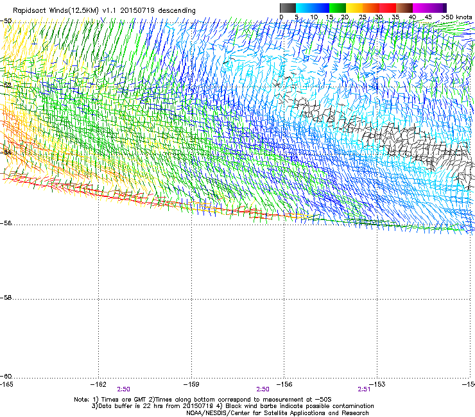This screenshot has height=417, width=475.
Task: Click the green 15-20 knots legend segment
Action: (338, 8)
